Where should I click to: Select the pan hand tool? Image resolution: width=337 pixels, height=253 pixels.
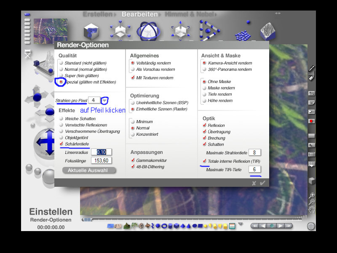coord(312,209)
